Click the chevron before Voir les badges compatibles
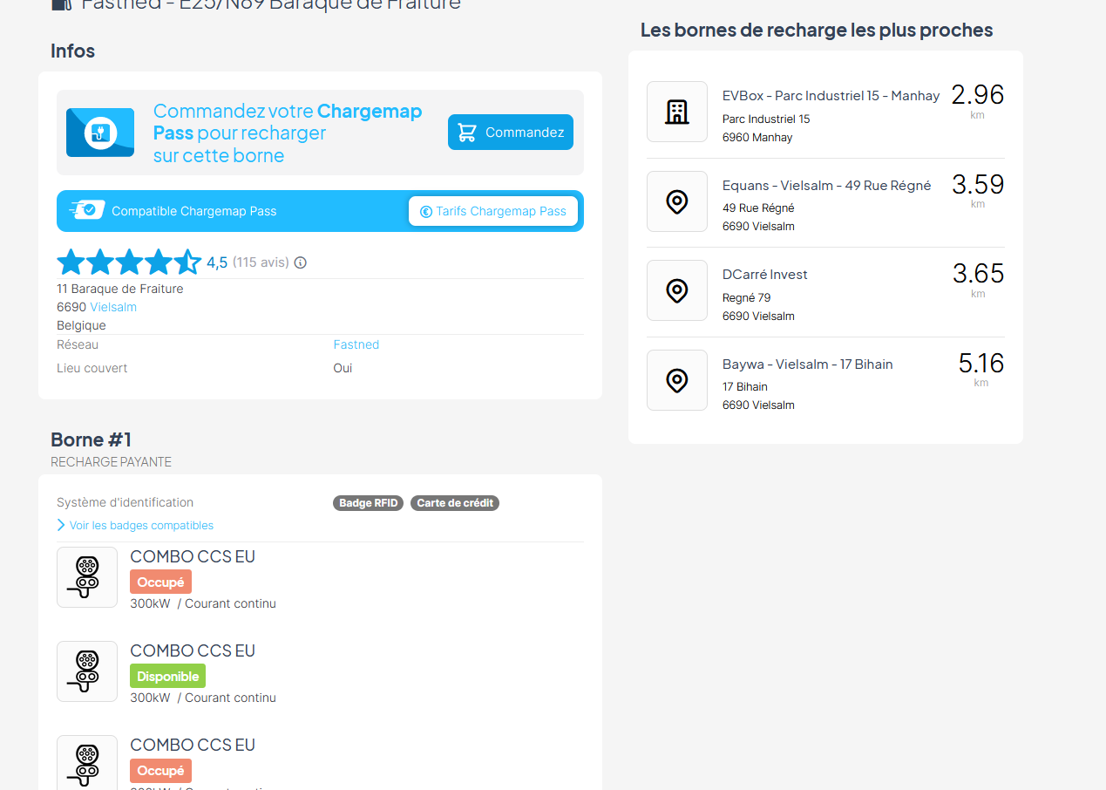Screen dimensions: 1106x790 [61, 525]
